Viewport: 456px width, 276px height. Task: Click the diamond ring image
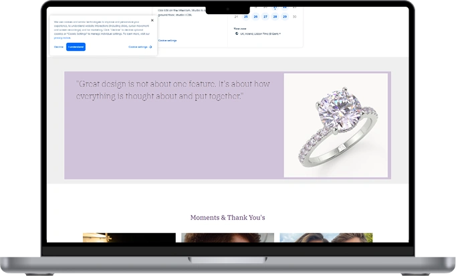click(x=336, y=125)
